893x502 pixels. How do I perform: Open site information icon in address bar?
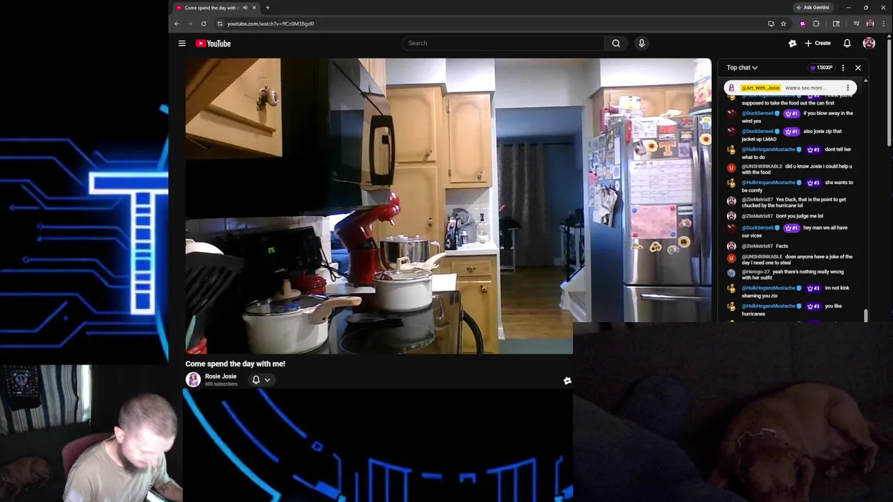click(x=220, y=24)
